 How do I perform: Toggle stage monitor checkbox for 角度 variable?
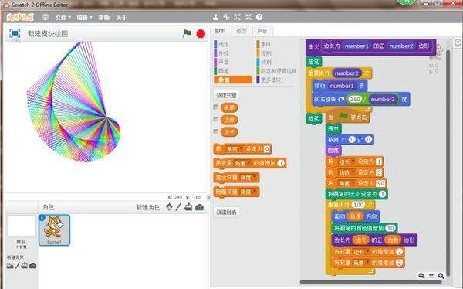point(216,107)
